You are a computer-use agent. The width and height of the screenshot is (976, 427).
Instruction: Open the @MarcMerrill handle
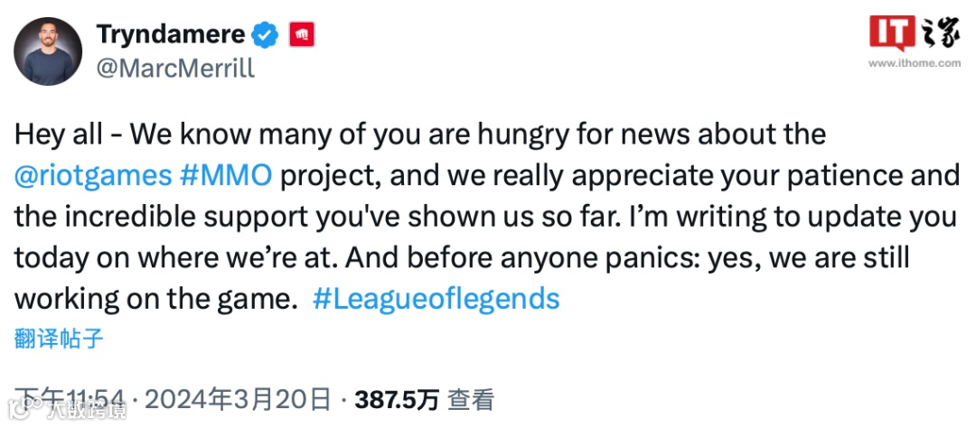coord(175,68)
